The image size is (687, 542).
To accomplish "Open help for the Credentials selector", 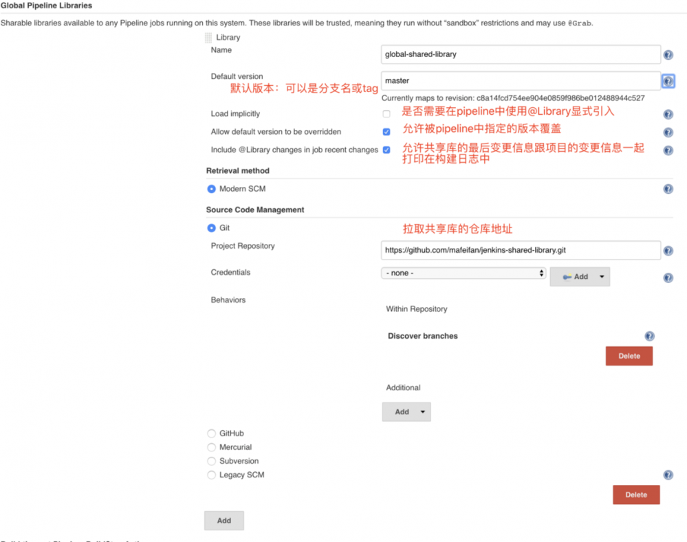I will (668, 278).
